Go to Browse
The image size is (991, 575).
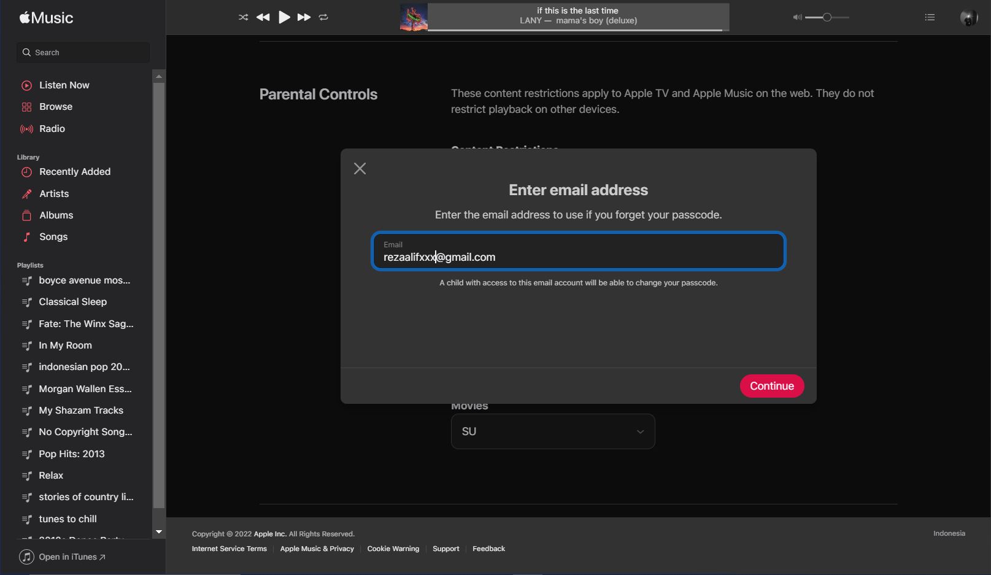pos(56,107)
